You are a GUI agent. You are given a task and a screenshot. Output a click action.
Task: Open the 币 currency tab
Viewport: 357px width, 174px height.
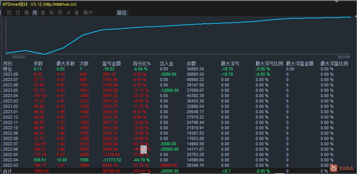tap(60, 13)
